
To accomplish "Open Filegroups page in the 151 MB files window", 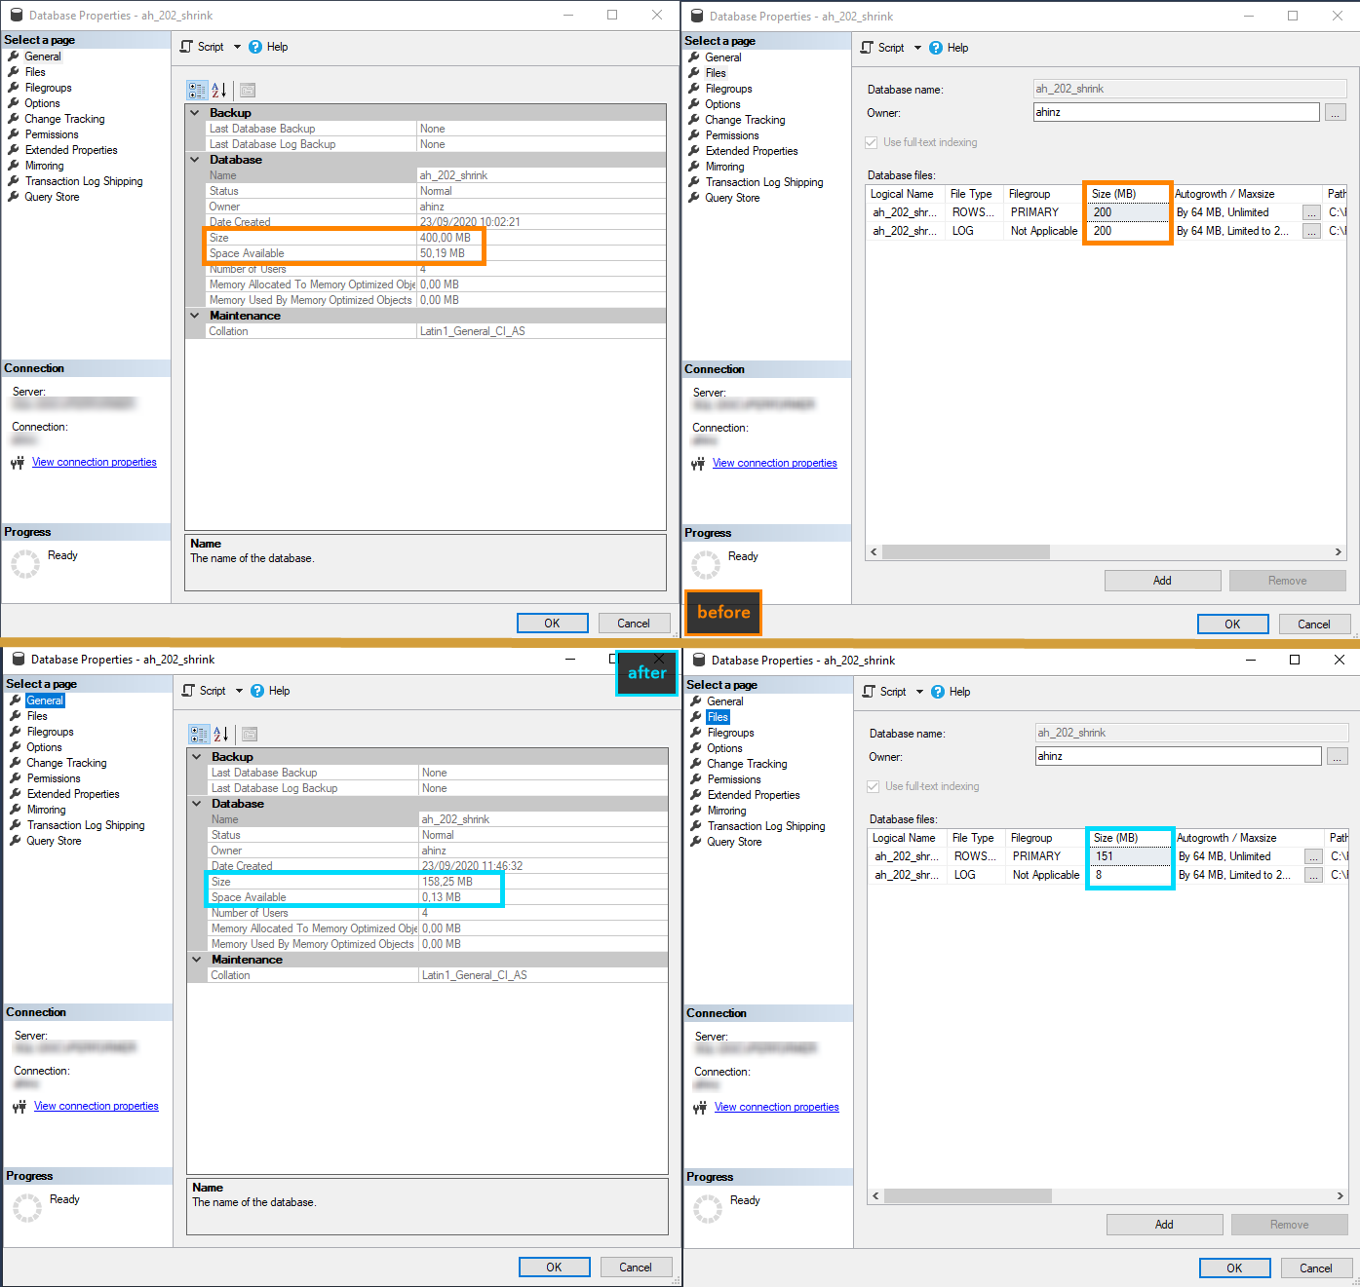I will (730, 733).
